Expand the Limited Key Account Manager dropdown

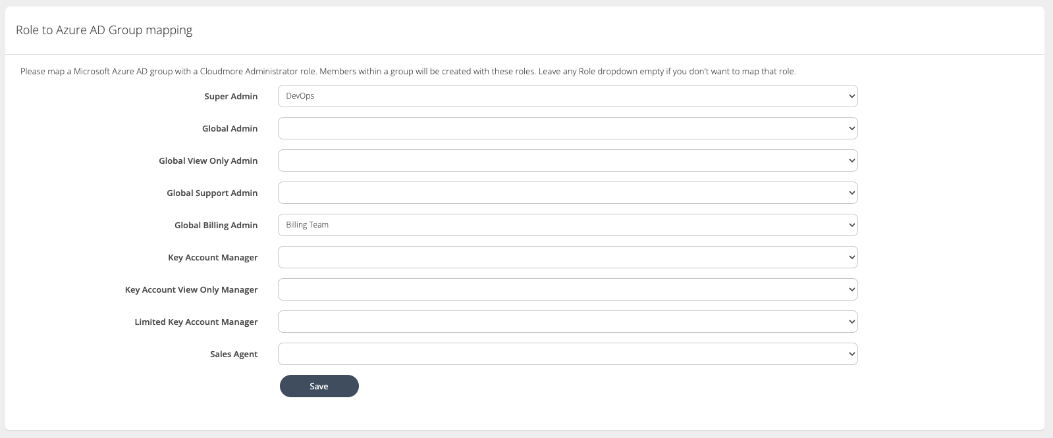568,322
